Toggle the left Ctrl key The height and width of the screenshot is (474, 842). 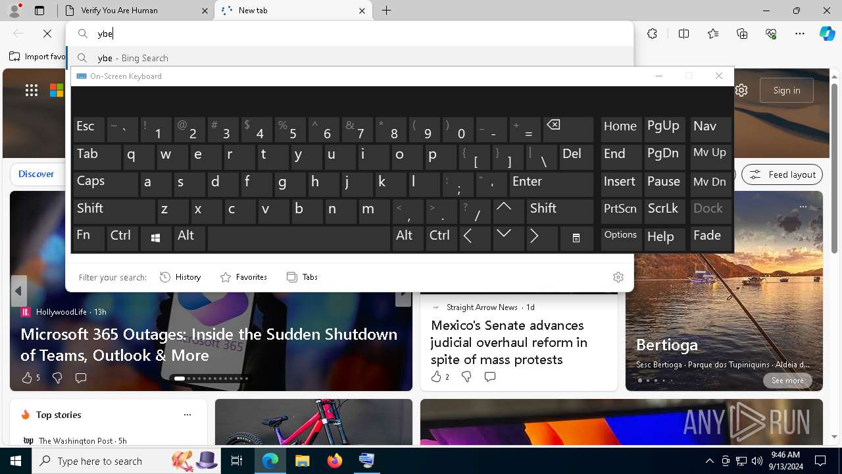pyautogui.click(x=122, y=238)
